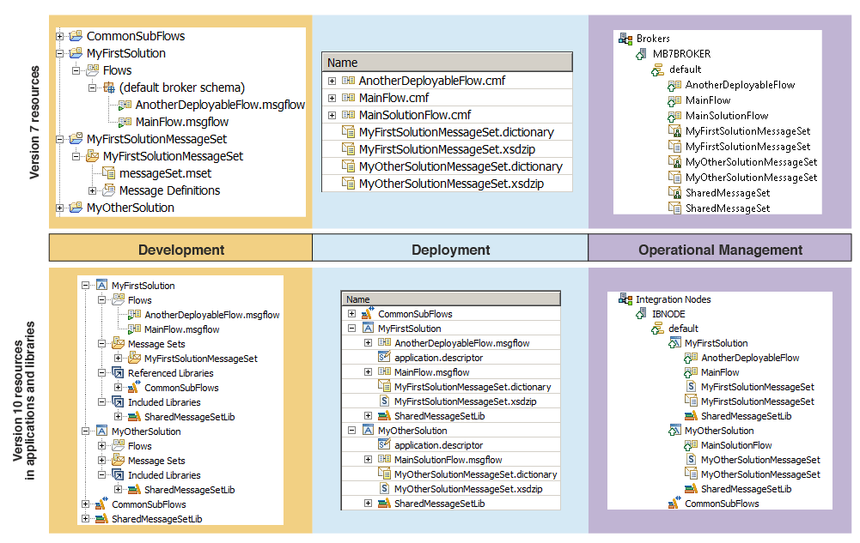Viewport: 860px width, 543px height.
Task: Click the IBNODE node icon
Action: [x=641, y=314]
